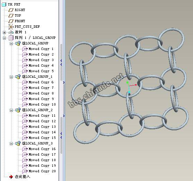The image size is (193, 181).
Task: Click the RIGHT datum plane icon
Action: click(x=11, y=10)
